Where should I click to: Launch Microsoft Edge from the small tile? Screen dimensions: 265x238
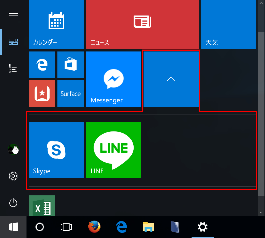[x=42, y=65]
